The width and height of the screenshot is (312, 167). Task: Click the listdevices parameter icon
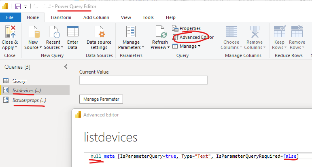(x=6, y=90)
